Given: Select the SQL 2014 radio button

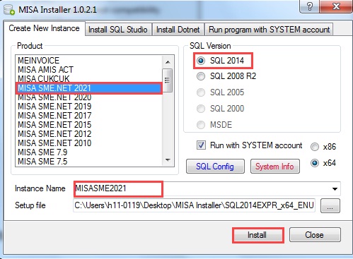Looking at the screenshot, I should 201,61.
